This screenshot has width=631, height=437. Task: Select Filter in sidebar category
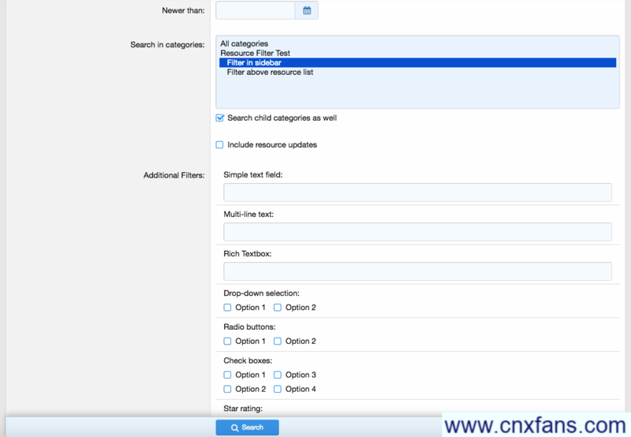(417, 63)
